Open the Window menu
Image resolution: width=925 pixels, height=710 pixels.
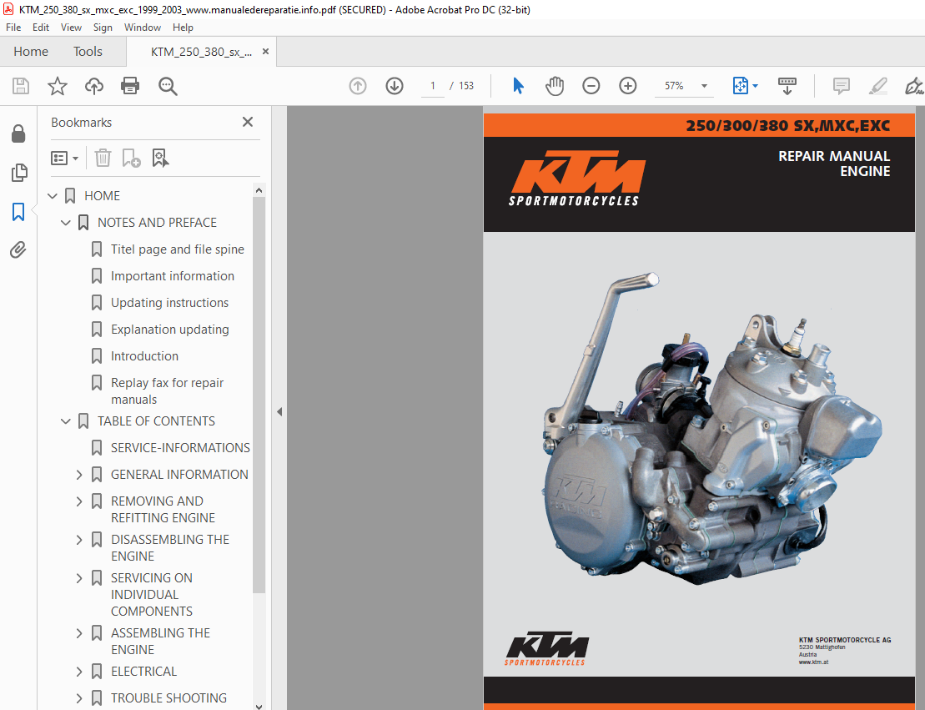[x=142, y=28]
